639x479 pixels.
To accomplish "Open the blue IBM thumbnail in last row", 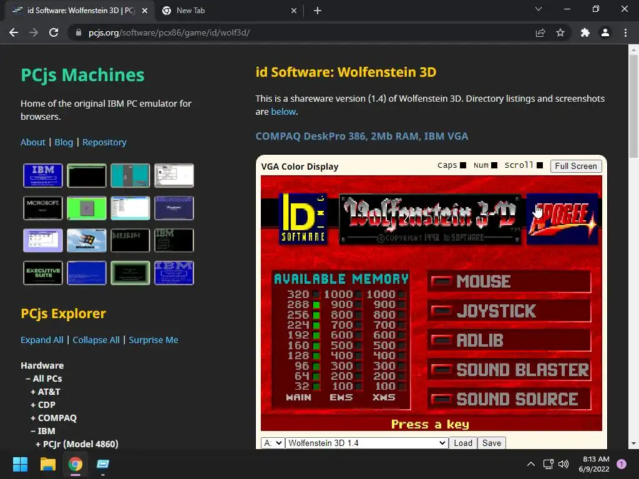I will coord(174,273).
